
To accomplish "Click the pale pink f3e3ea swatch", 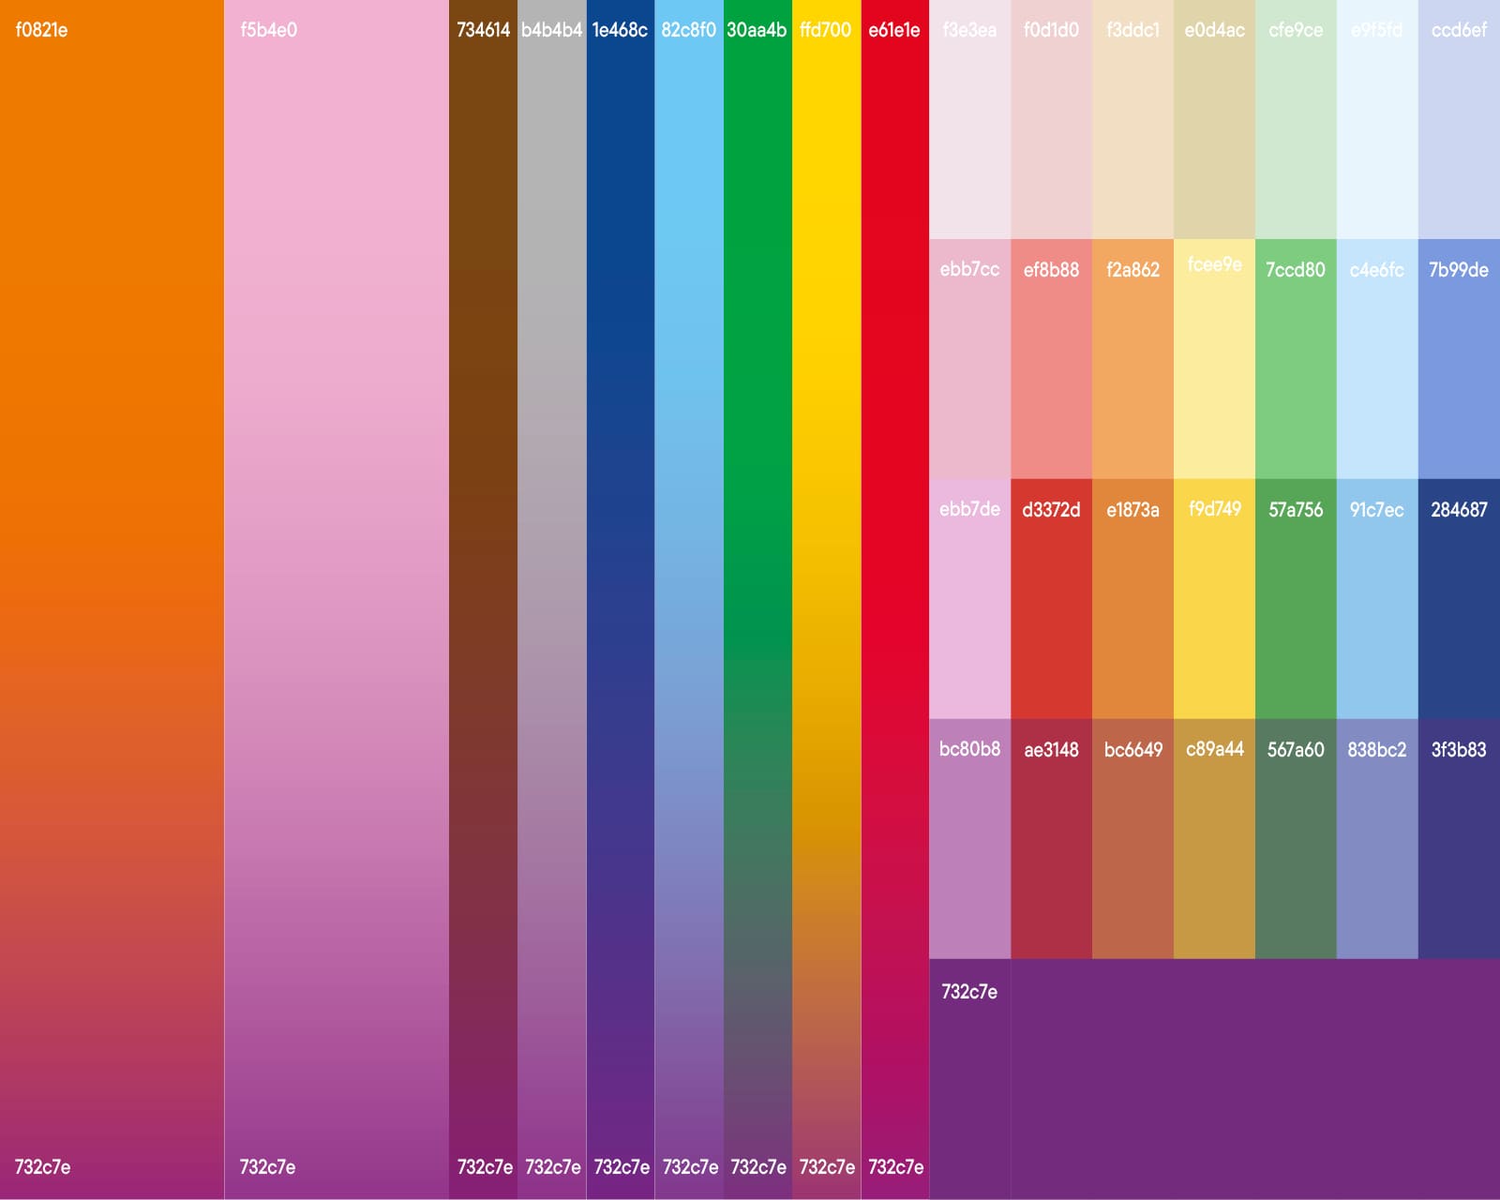I will (x=969, y=120).
